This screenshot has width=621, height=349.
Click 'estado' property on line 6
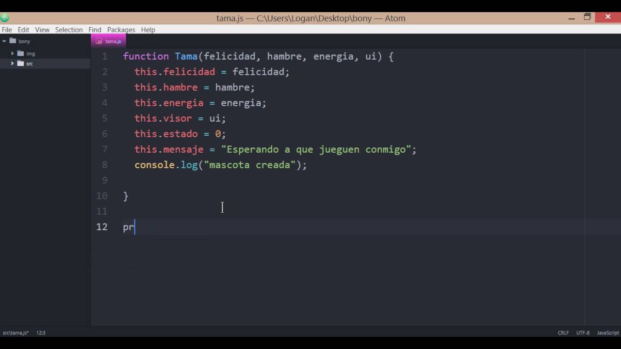click(x=180, y=134)
